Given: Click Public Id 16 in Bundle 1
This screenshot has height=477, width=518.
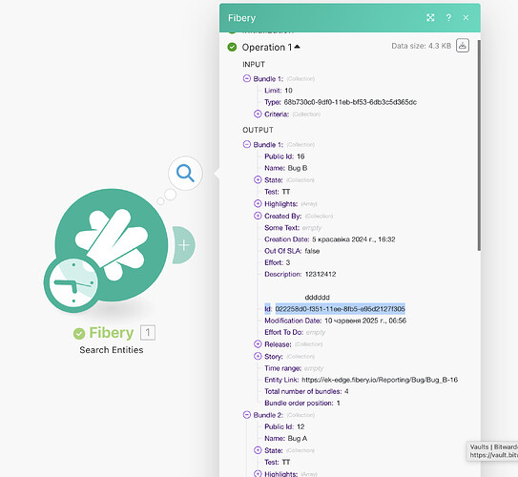Looking at the screenshot, I should tap(300, 156).
